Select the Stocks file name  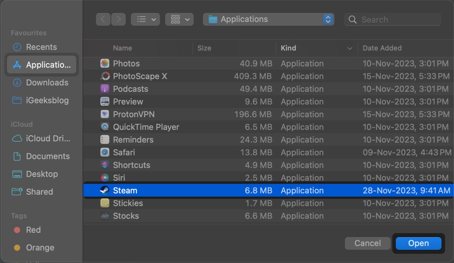pyautogui.click(x=126, y=216)
